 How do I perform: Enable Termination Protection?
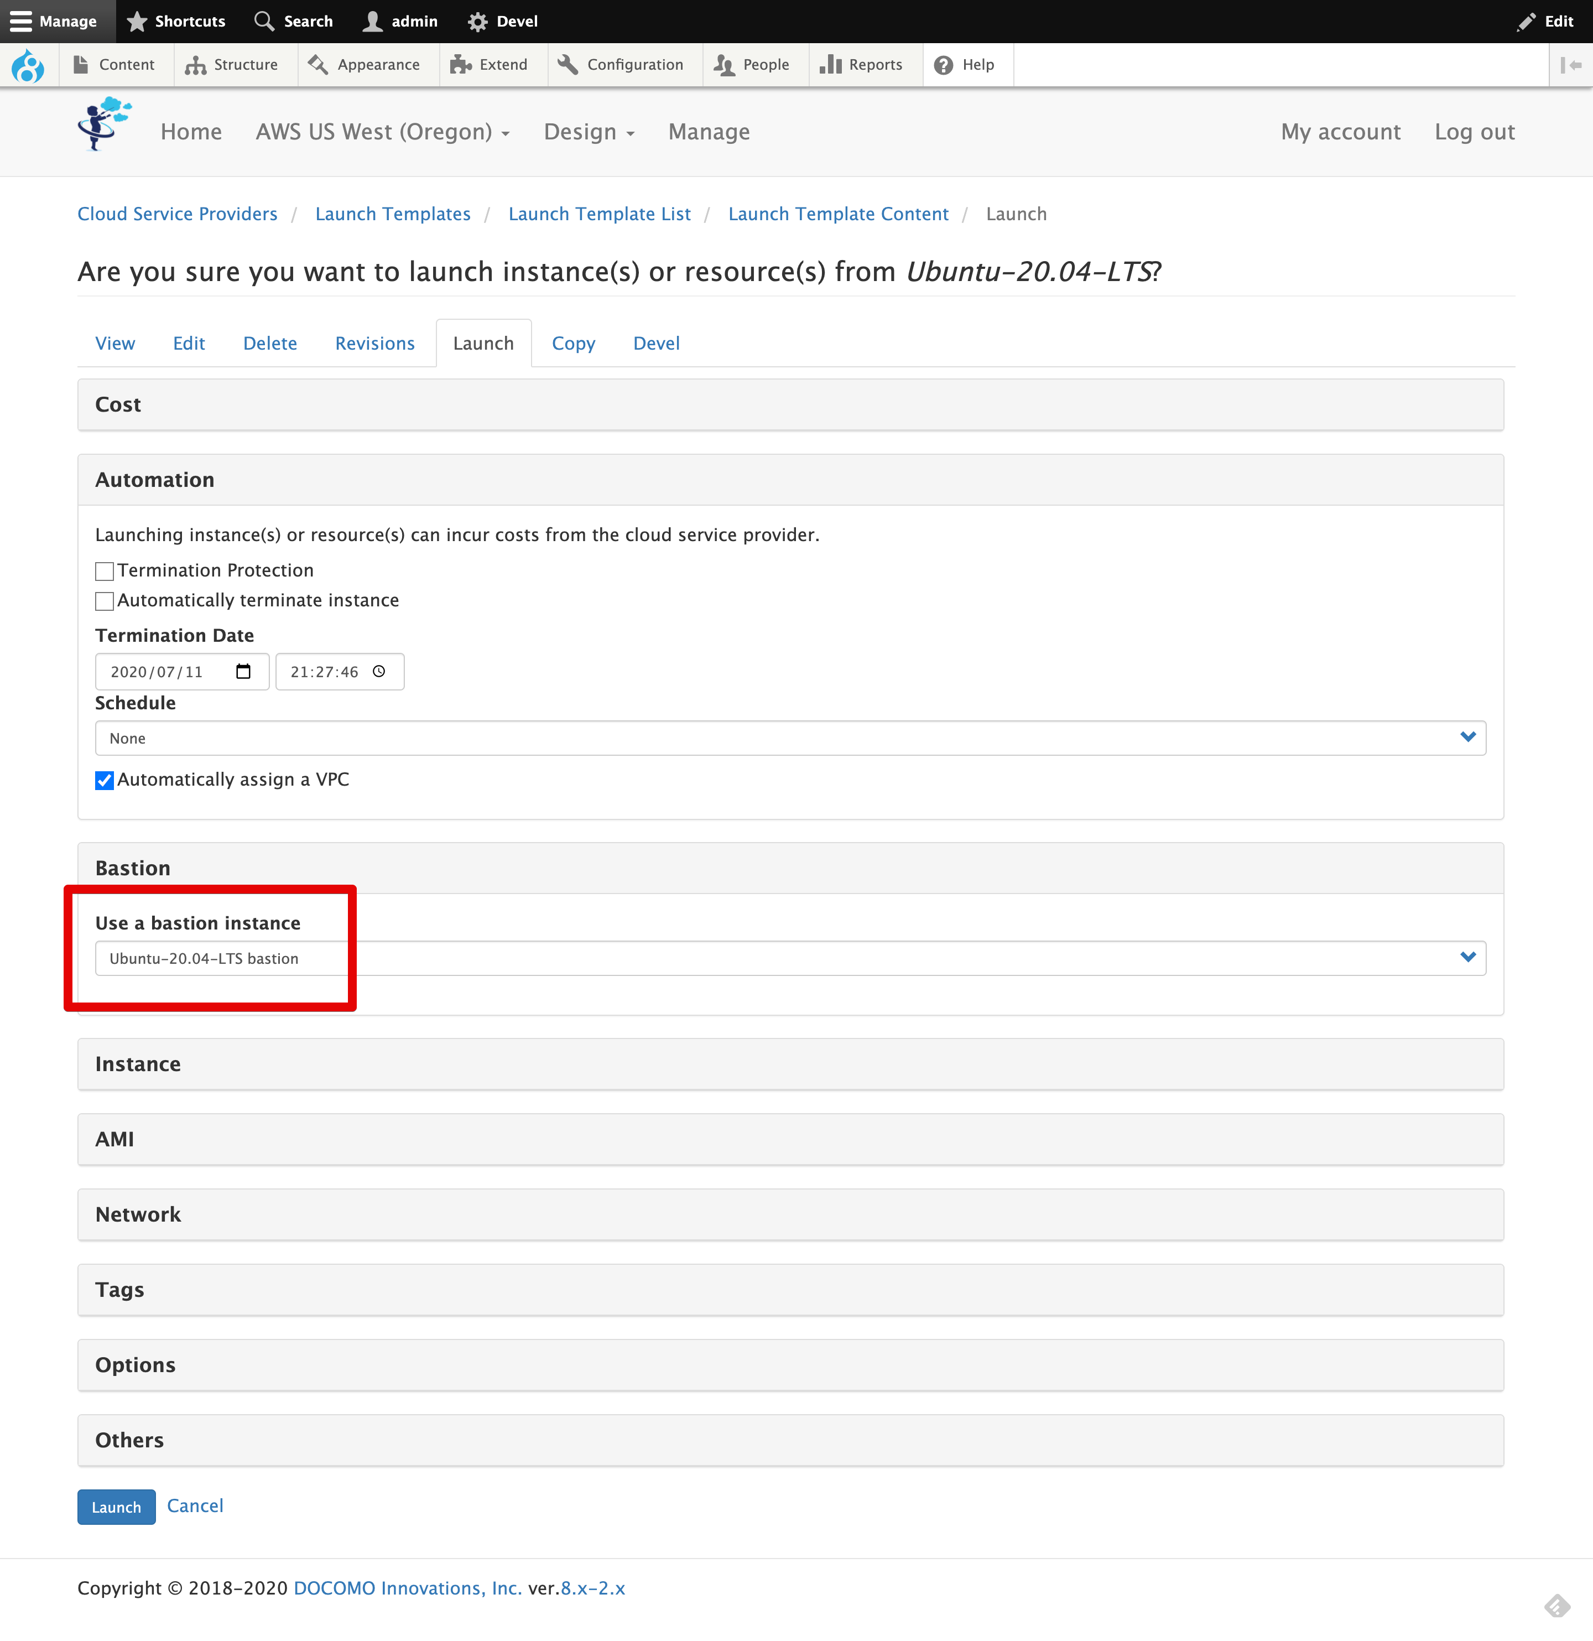tap(104, 571)
